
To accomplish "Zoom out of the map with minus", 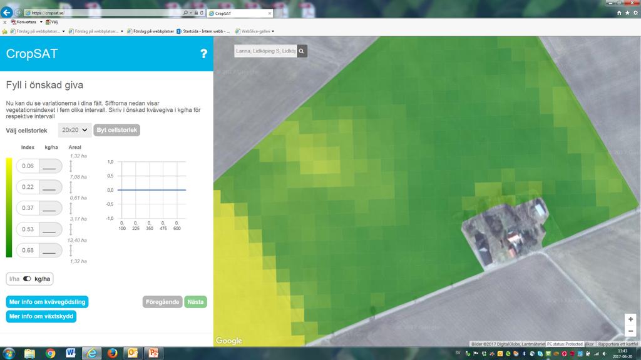I will 630,331.
